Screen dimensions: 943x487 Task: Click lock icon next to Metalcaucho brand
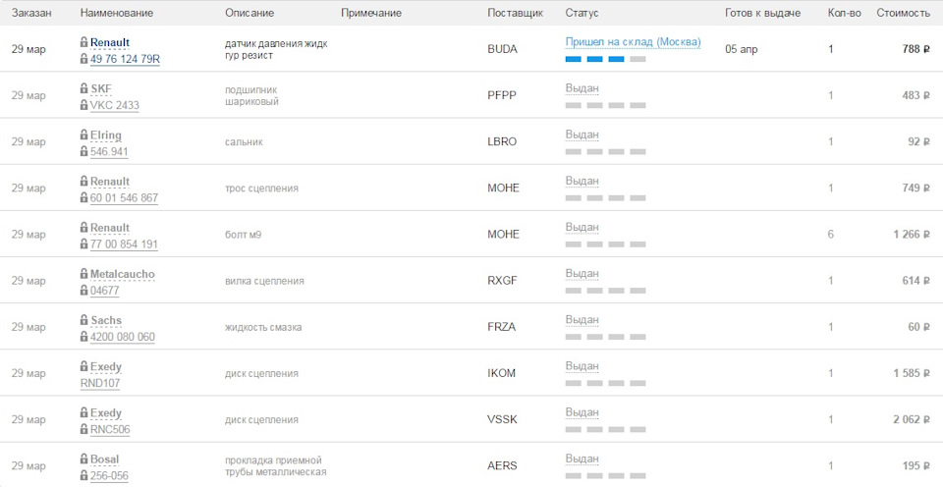pos(84,272)
